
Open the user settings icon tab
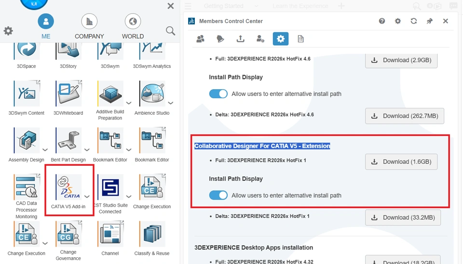click(260, 39)
